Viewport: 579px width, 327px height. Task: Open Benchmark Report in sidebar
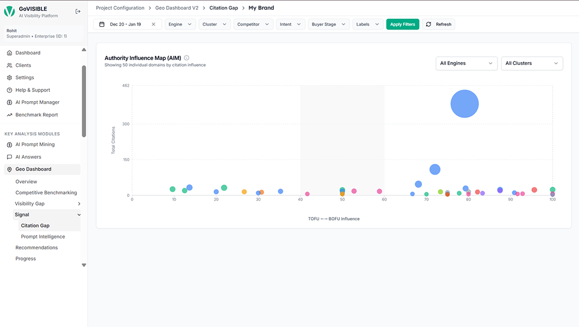click(36, 115)
